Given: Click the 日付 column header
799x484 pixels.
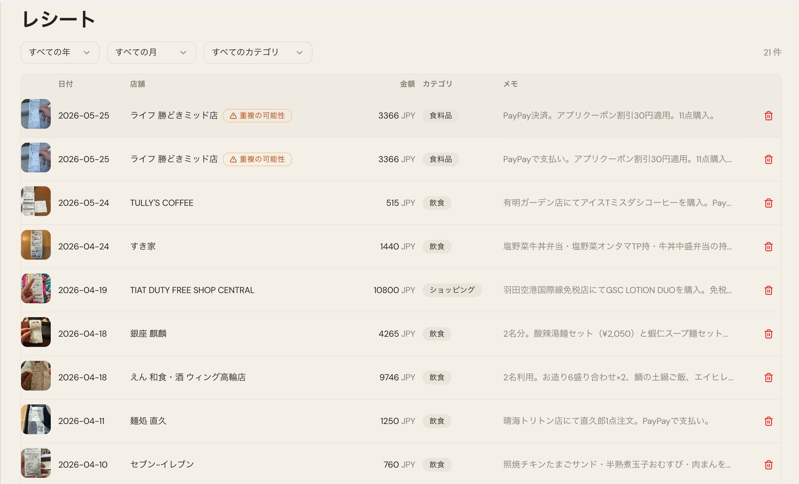Looking at the screenshot, I should [x=66, y=84].
